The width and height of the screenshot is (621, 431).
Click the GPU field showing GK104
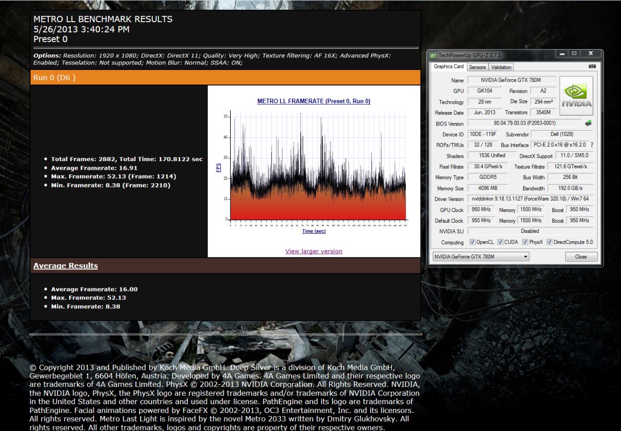(485, 91)
